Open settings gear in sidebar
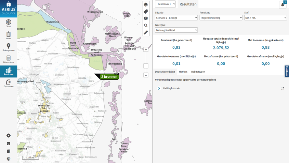Image resolution: width=289 pixels, height=163 pixels. 9,135
